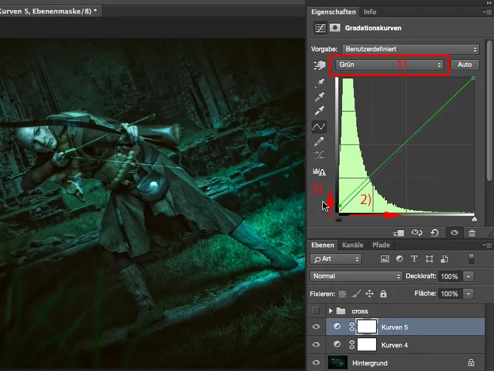Open the Deckkraft opacity slider arrow
Viewport: 494px width, 371px height.
[469, 276]
